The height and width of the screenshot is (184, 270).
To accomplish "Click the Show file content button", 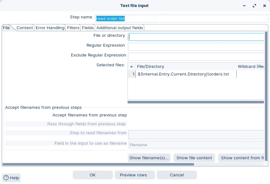I will [194, 158].
